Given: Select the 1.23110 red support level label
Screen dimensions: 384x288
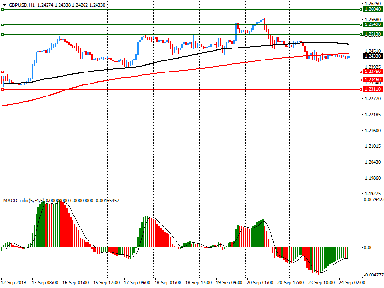Looking at the screenshot, I should click(x=372, y=89).
